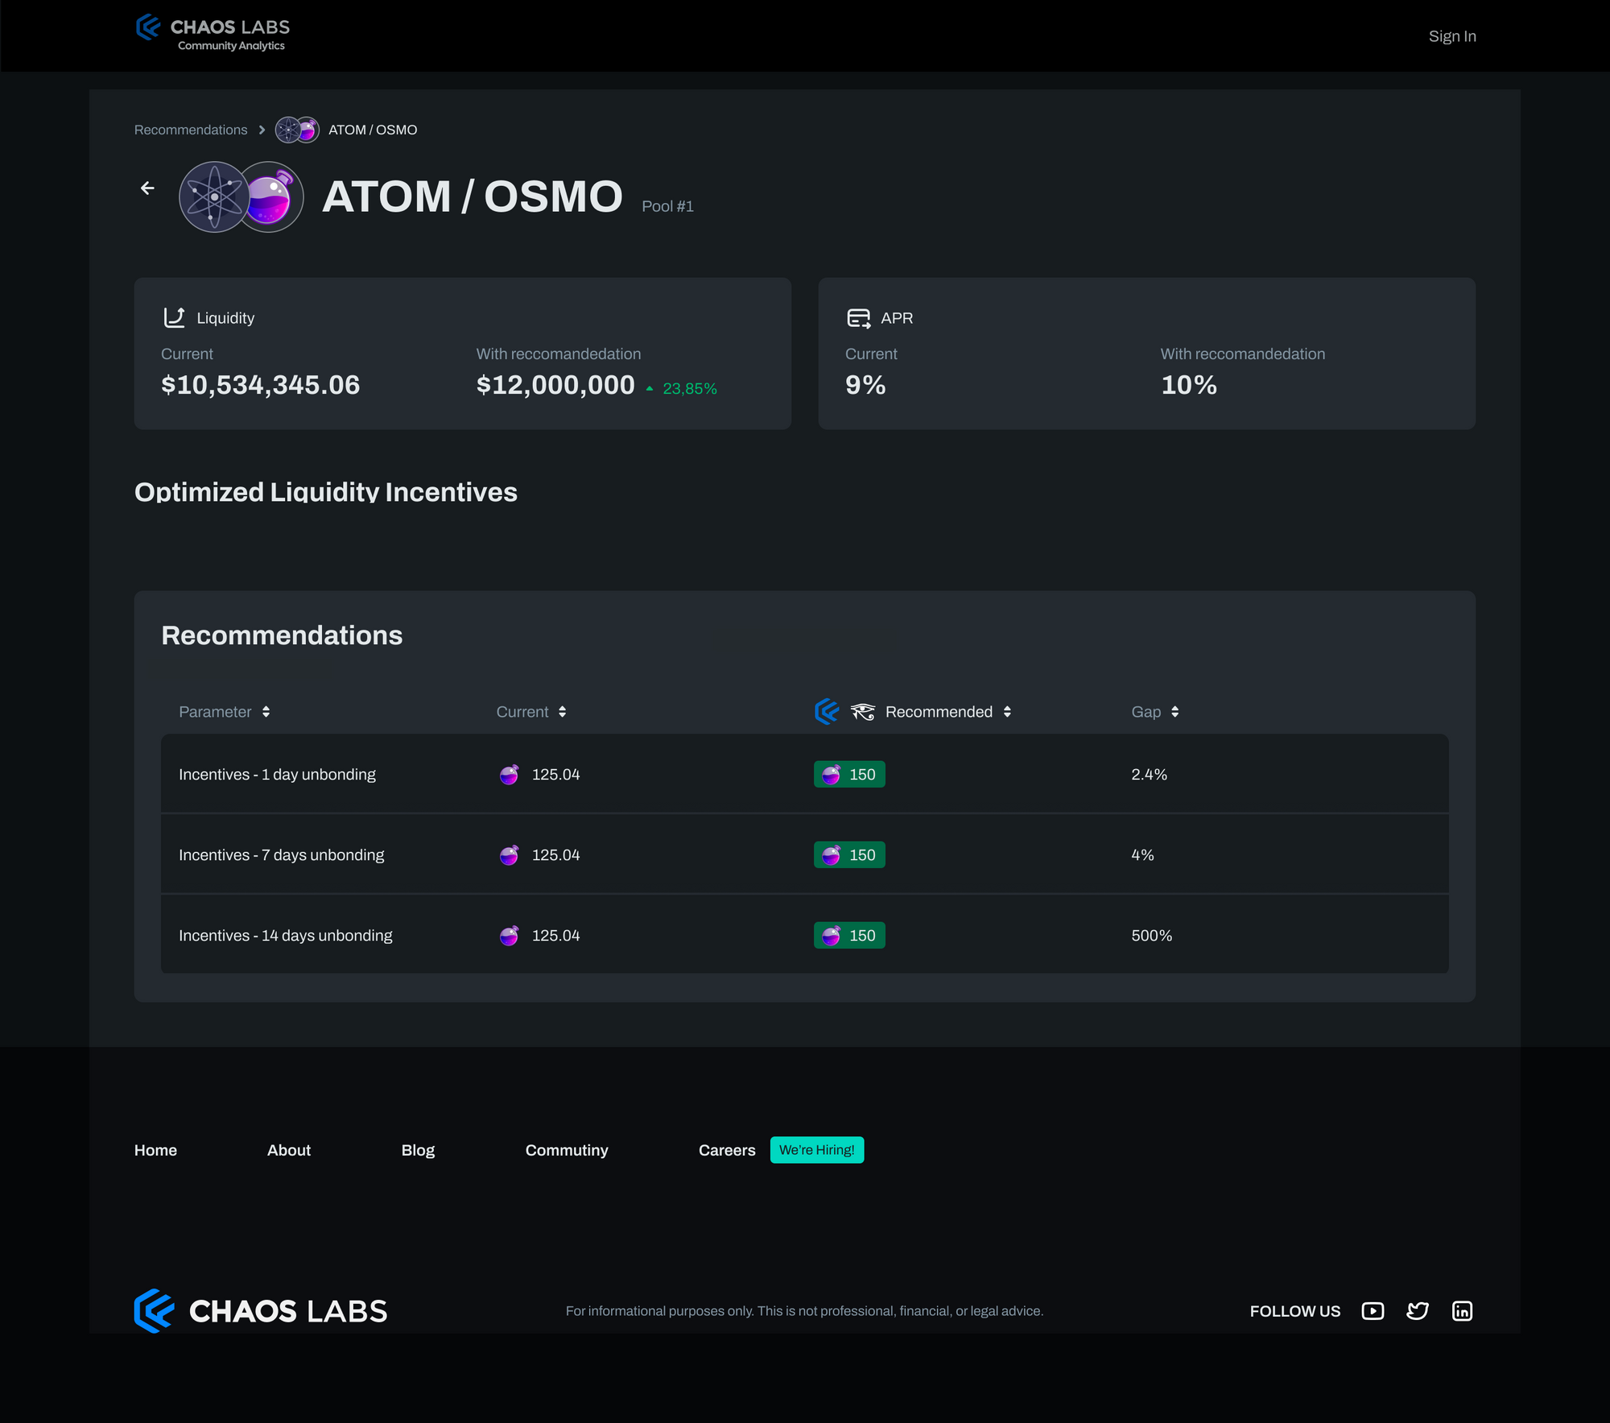The height and width of the screenshot is (1423, 1610).
Task: Click the APR card icon
Action: (x=858, y=318)
